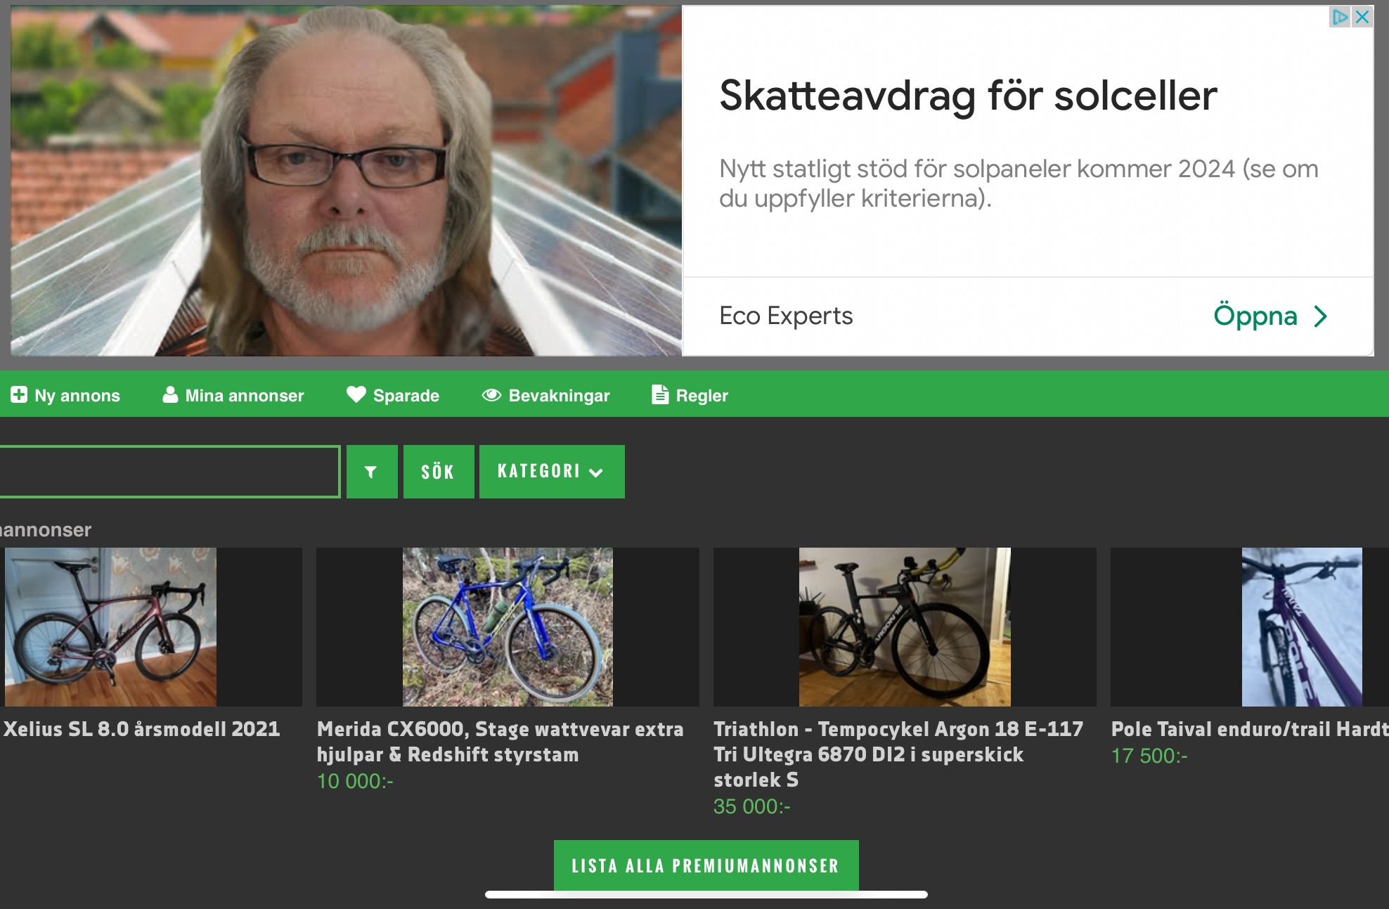Click the eye icon for Bevakningar

[x=491, y=395]
